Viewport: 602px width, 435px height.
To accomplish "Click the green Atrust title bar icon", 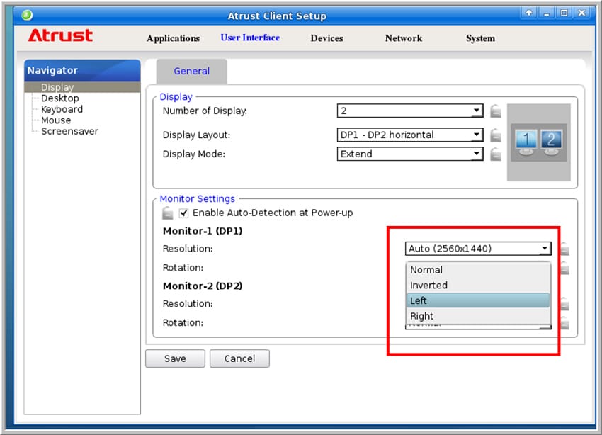I will pyautogui.click(x=27, y=16).
